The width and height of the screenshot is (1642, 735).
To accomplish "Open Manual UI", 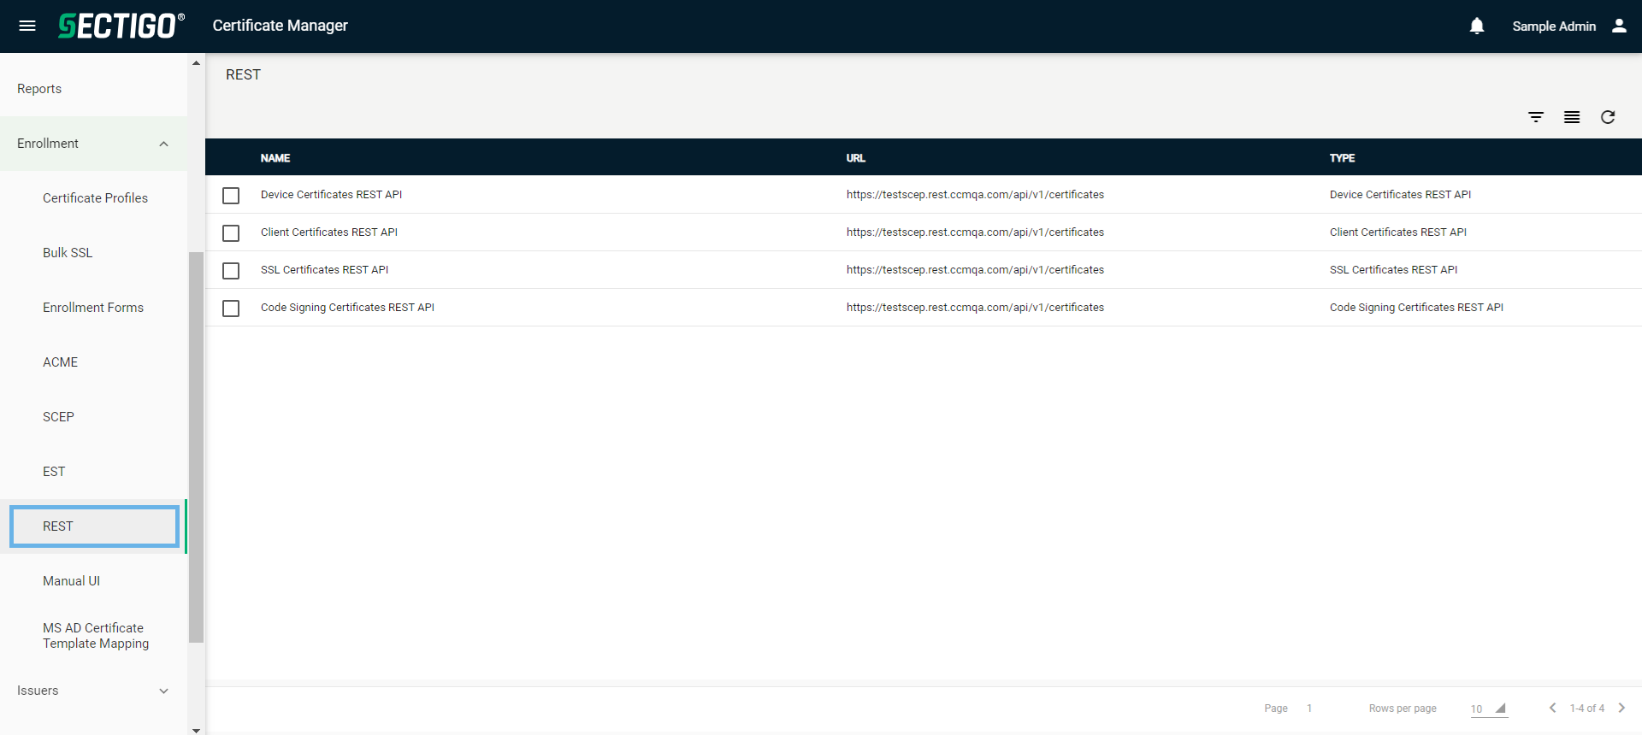I will point(71,581).
